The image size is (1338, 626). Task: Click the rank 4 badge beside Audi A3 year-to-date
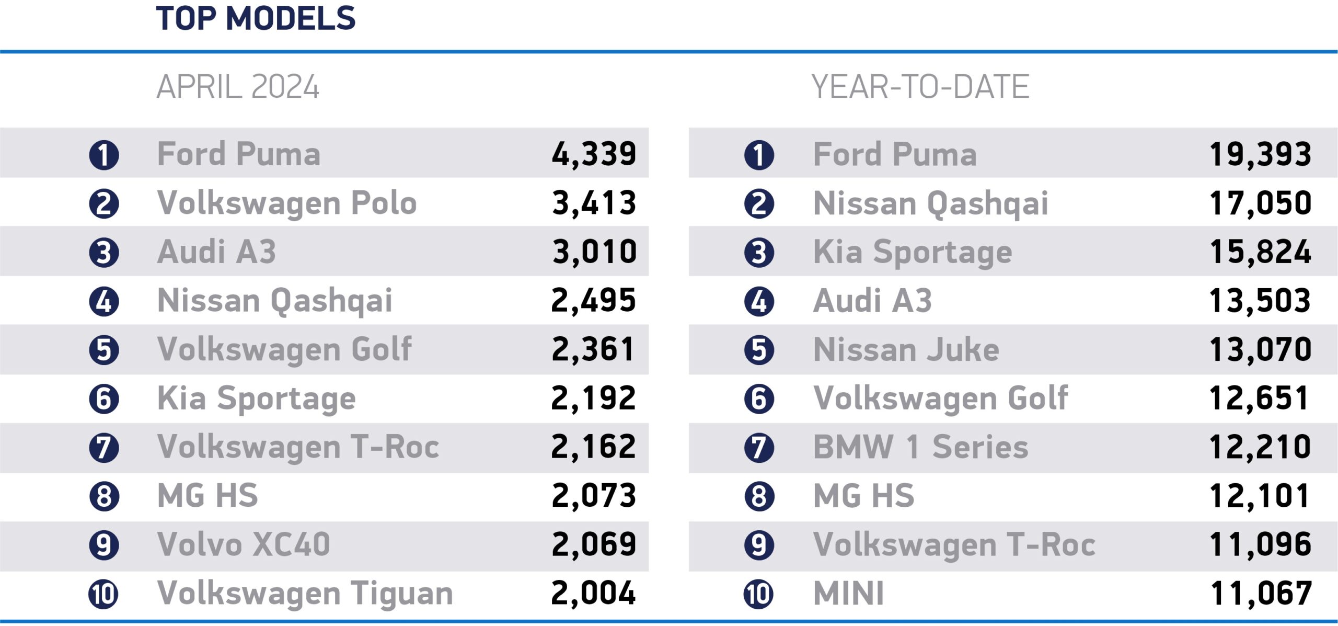click(x=759, y=302)
